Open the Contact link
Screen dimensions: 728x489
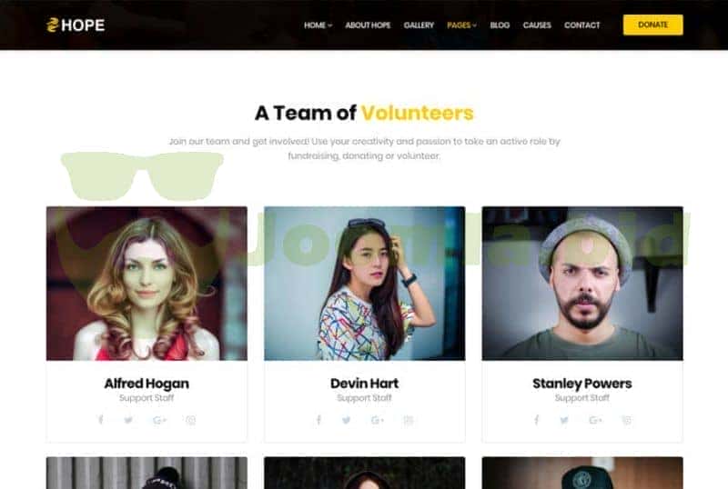tap(581, 25)
